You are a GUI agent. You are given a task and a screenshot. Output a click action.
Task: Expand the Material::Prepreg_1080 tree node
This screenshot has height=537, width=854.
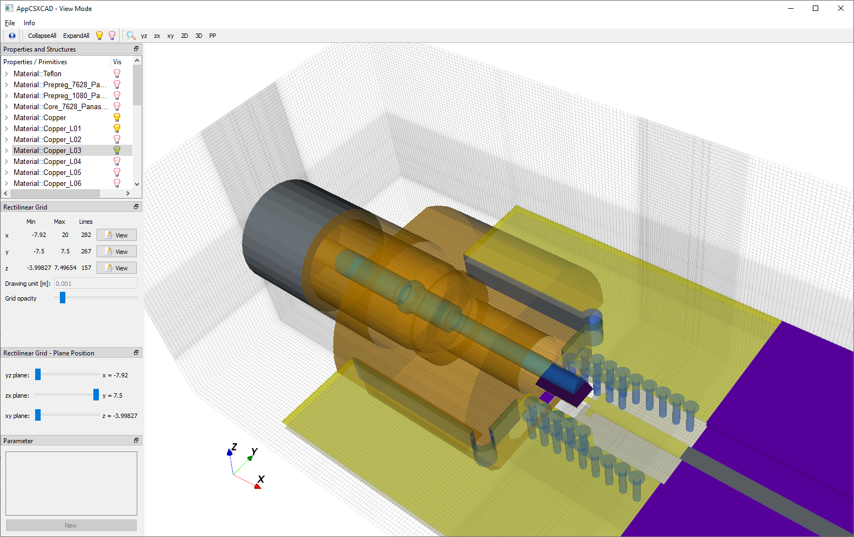coord(5,95)
